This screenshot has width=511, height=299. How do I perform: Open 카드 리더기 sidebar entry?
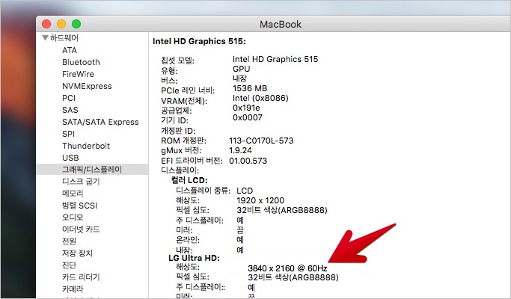click(x=81, y=277)
